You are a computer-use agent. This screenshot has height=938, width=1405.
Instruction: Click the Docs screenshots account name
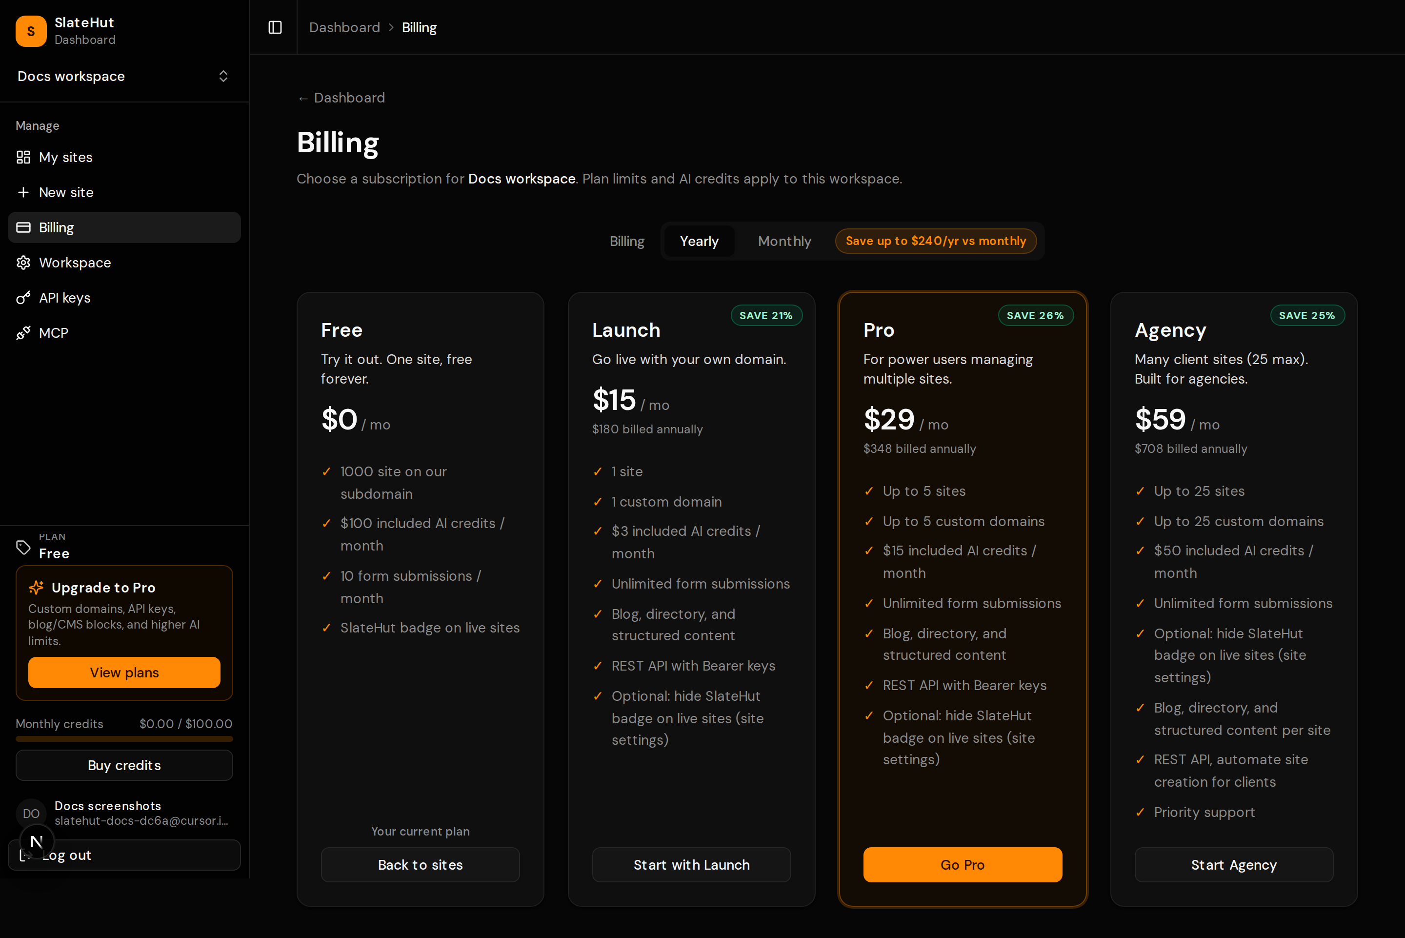click(108, 806)
